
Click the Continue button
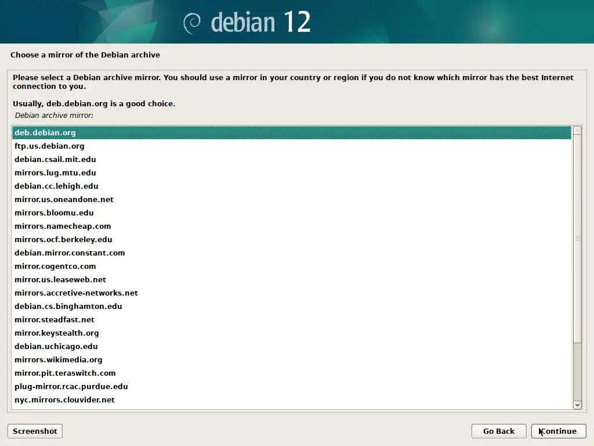(x=559, y=431)
